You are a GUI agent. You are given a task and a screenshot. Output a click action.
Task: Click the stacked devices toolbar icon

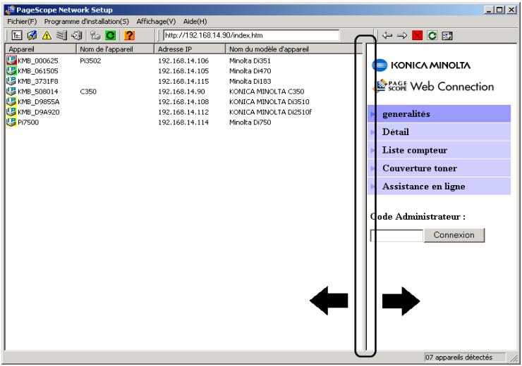[x=61, y=35]
